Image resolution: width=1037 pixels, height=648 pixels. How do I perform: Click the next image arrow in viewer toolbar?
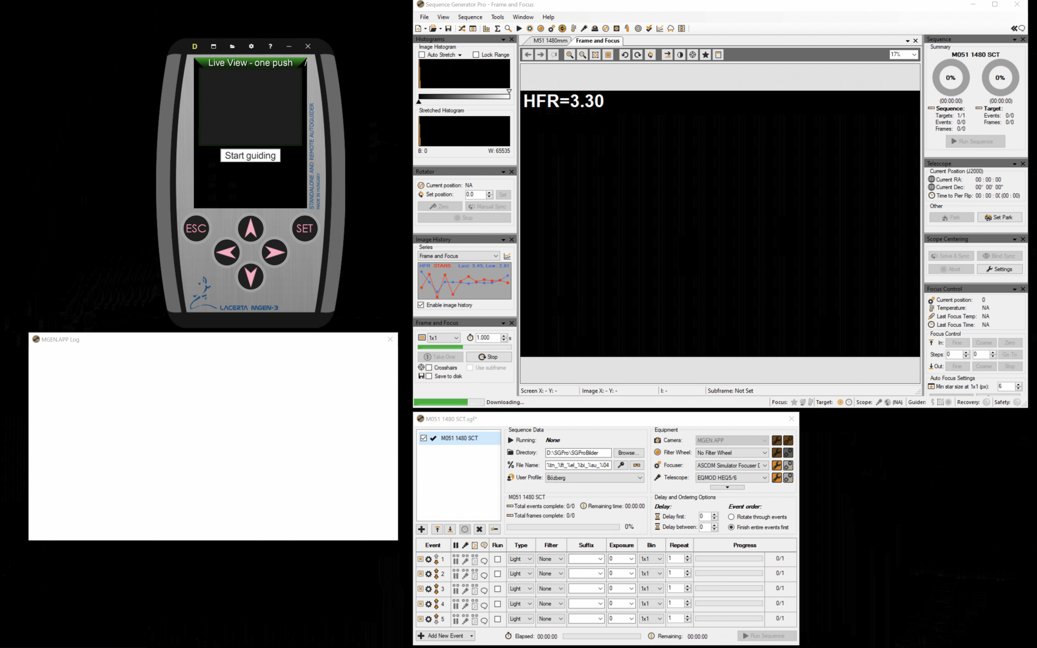point(541,55)
